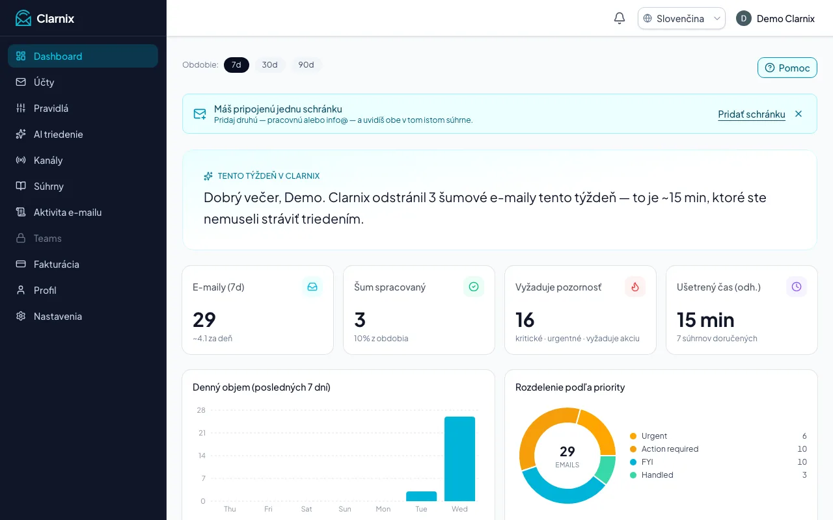Click the Urgent legend label
The image size is (833, 520).
tap(654, 436)
